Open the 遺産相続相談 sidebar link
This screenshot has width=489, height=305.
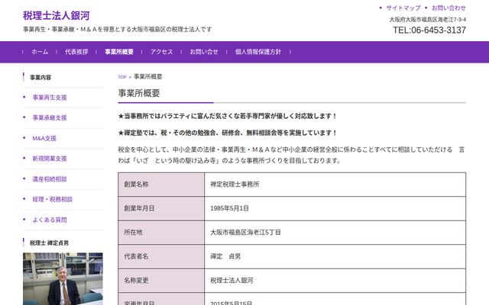coord(50,179)
